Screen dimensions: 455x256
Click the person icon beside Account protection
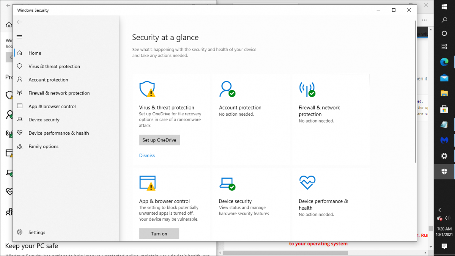20,80
